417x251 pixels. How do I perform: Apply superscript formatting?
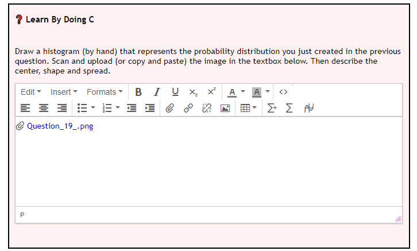click(211, 92)
